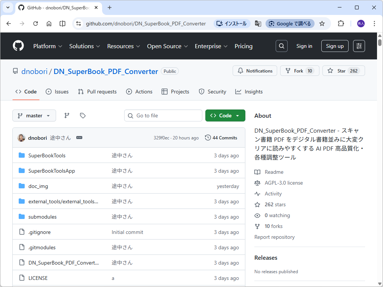Image resolution: width=383 pixels, height=287 pixels.
Task: Open the SuperBookTools folder icon
Action: (x=21, y=155)
